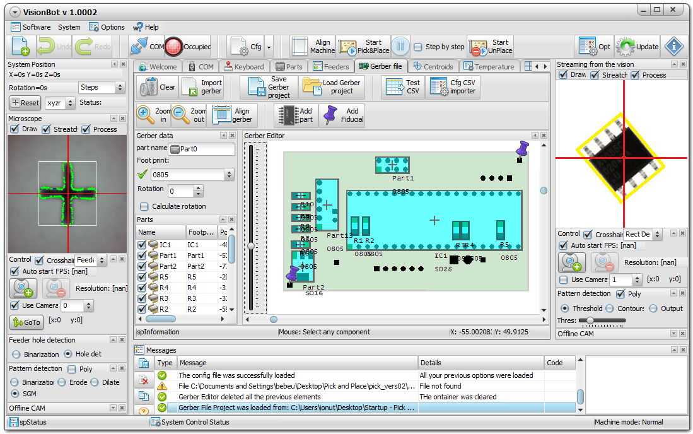
Task: Select the Hole det radio button
Action: click(69, 354)
